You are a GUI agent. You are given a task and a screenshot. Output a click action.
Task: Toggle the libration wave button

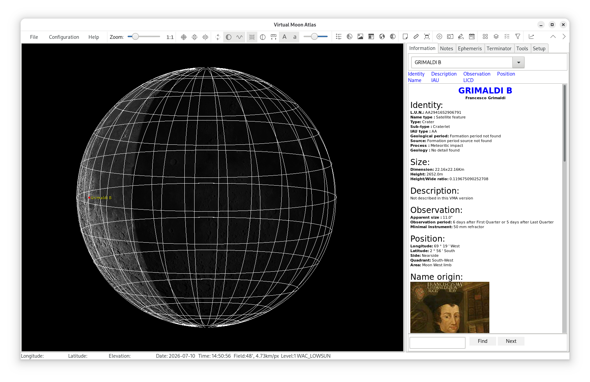pyautogui.click(x=239, y=37)
